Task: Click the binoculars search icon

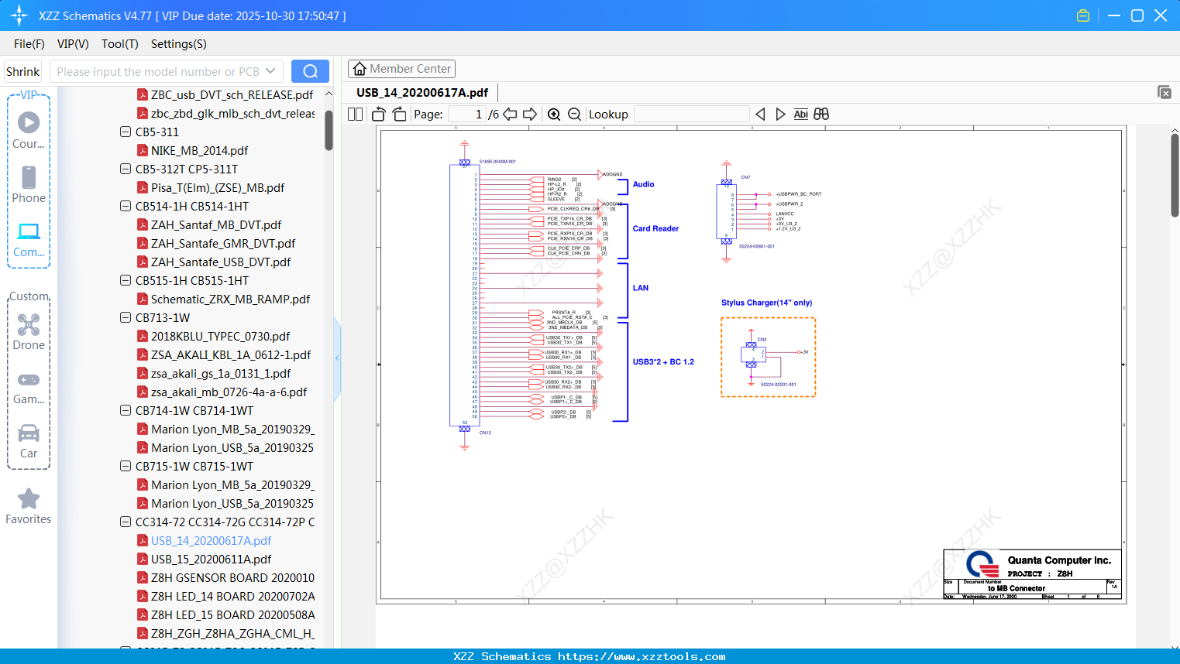Action: pos(821,115)
